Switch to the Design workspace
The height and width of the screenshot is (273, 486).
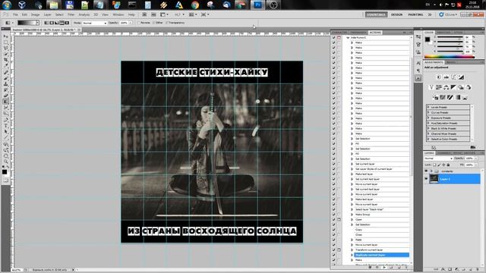(x=396, y=14)
